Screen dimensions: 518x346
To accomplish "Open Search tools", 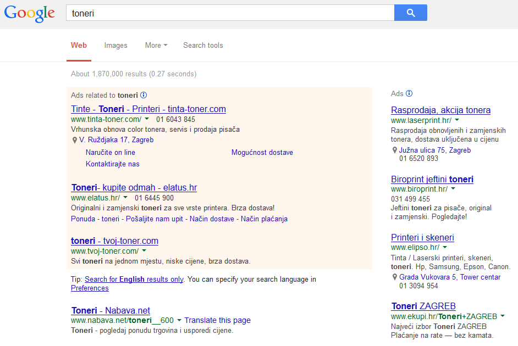I will tap(203, 45).
